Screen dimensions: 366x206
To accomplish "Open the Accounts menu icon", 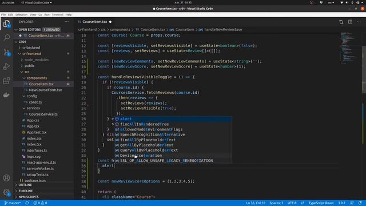I will 6,178.
